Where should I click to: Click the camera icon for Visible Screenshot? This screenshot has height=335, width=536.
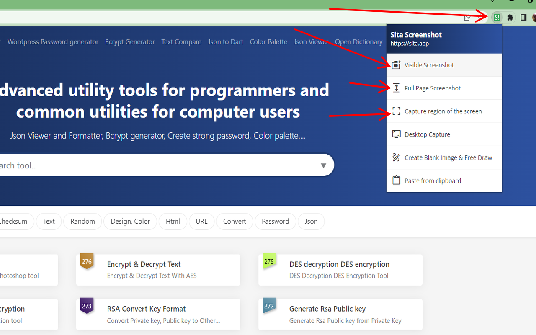tap(396, 65)
